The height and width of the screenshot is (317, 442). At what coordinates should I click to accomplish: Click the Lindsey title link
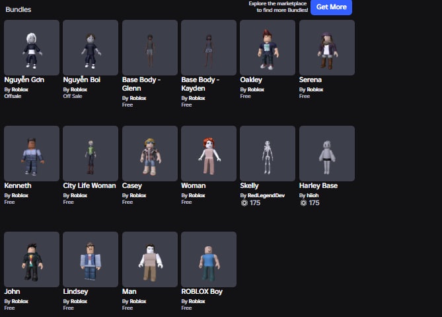tap(75, 292)
